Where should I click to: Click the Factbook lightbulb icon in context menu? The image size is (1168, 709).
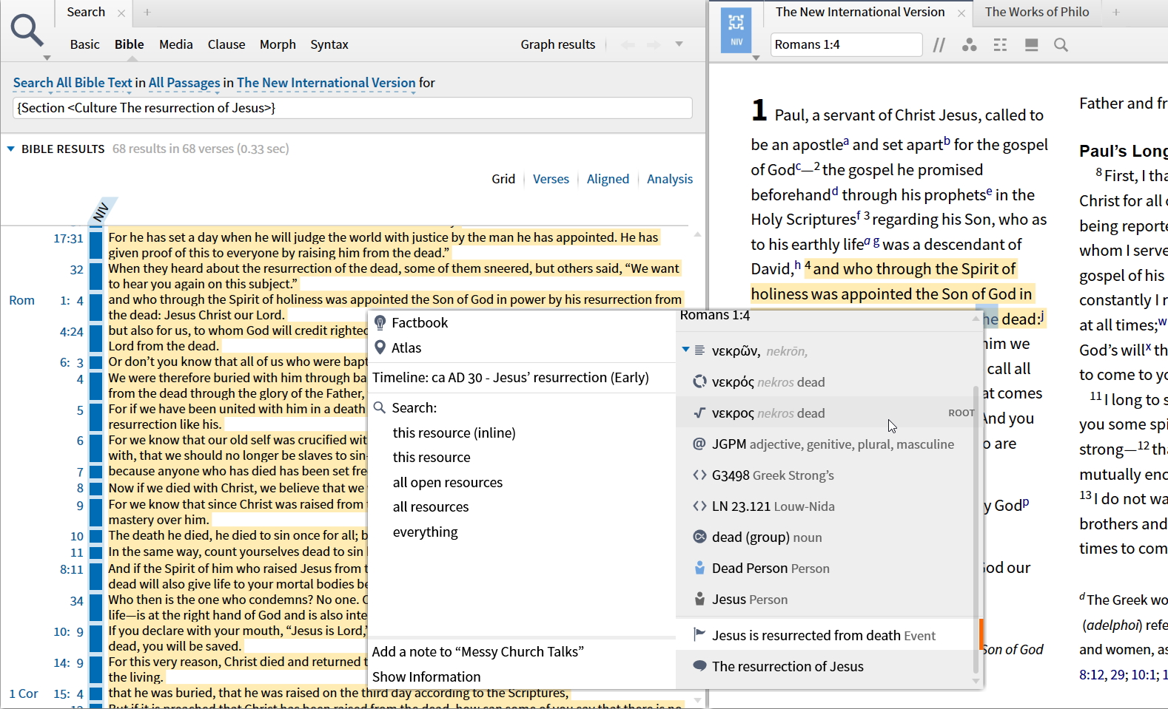pyautogui.click(x=380, y=322)
